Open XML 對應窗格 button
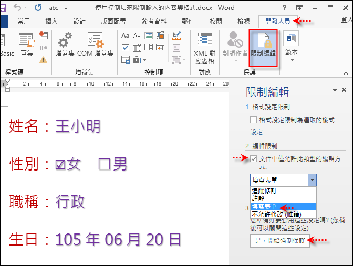353x266 pixels. pyautogui.click(x=205, y=48)
